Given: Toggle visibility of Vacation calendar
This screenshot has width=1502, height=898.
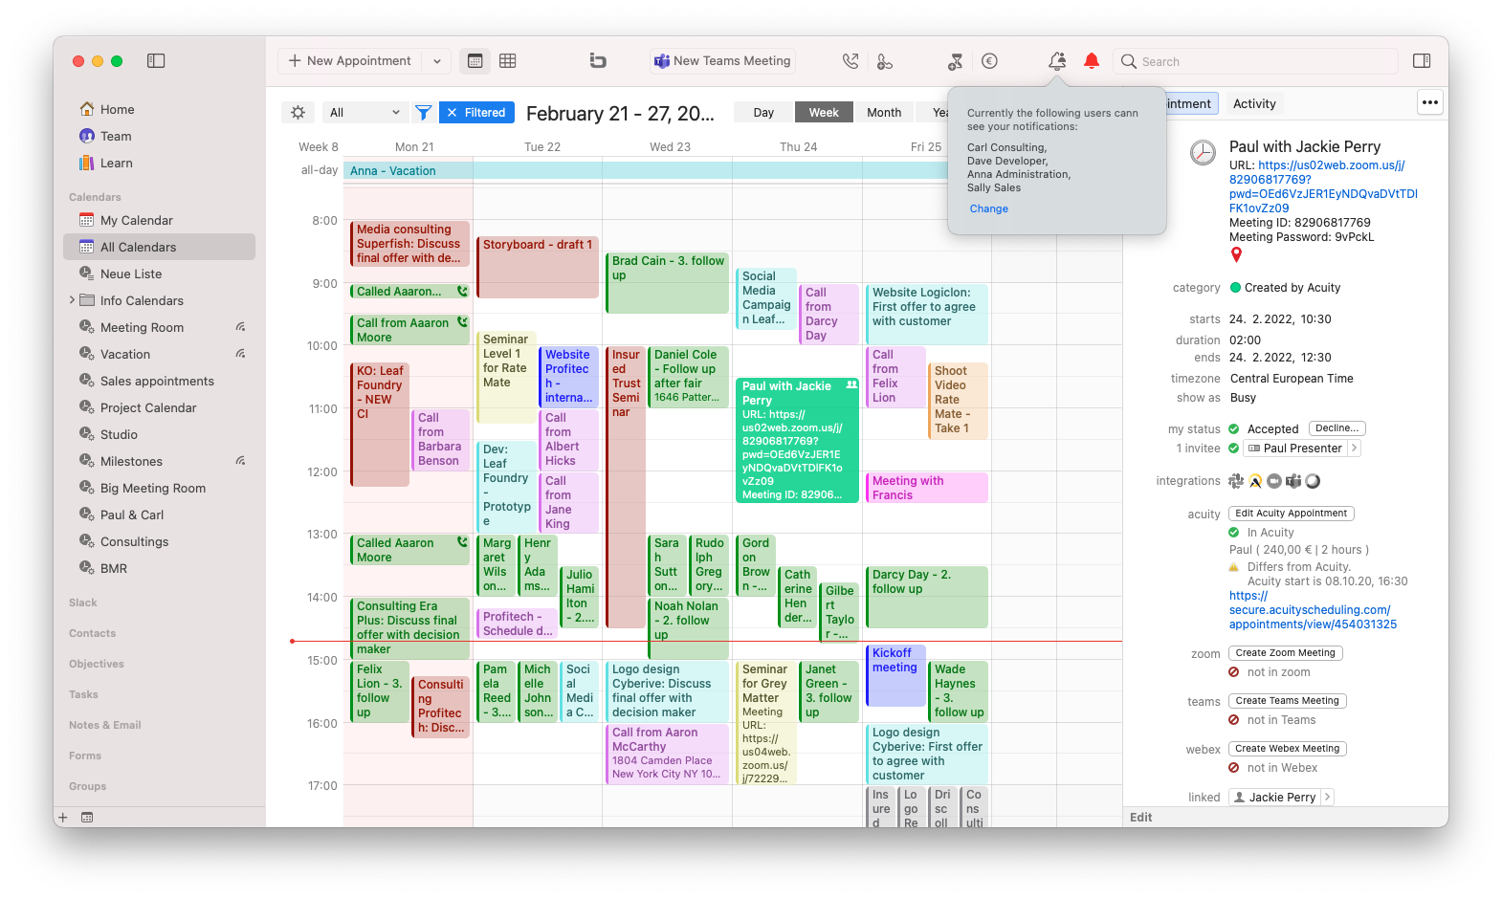Looking at the screenshot, I should pos(87,354).
